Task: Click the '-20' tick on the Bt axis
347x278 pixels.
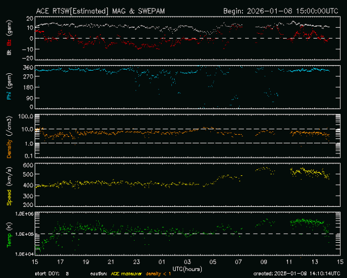Action: point(28,58)
